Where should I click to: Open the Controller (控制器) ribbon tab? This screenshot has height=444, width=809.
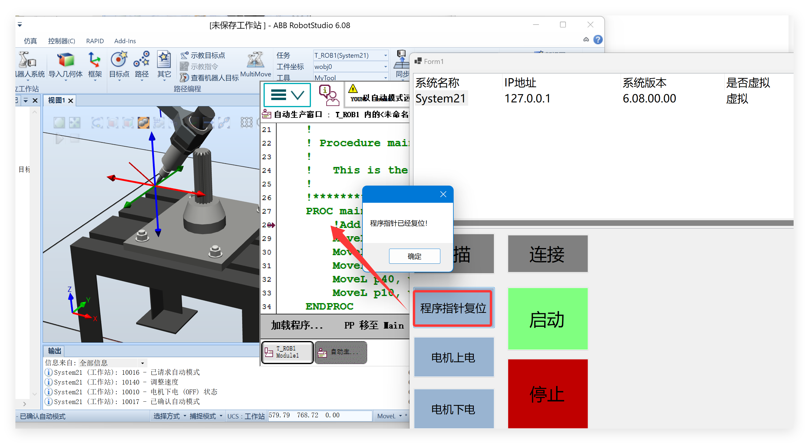click(x=62, y=41)
